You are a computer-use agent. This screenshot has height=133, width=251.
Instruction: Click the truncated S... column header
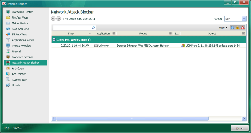177,34
